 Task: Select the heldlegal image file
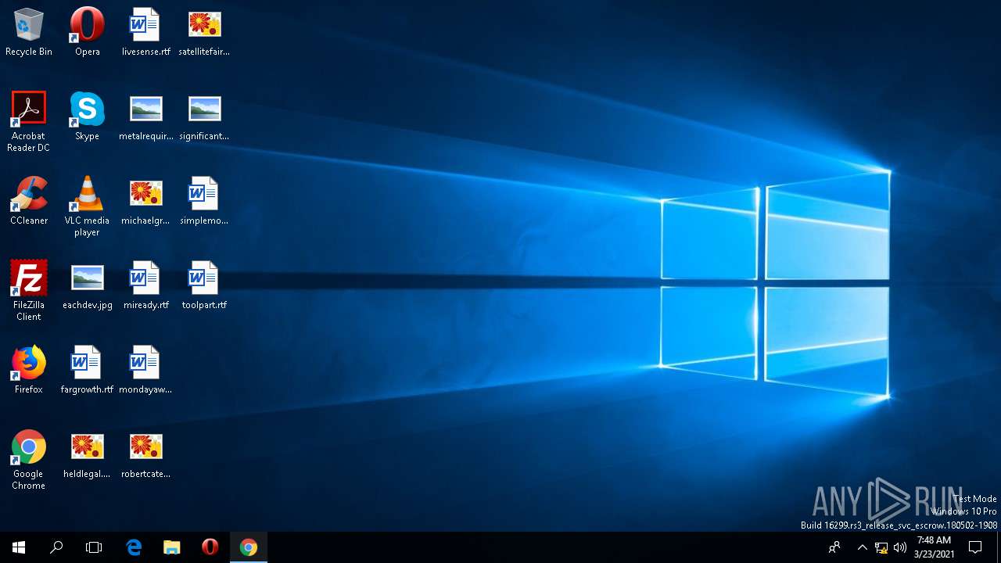point(87,454)
